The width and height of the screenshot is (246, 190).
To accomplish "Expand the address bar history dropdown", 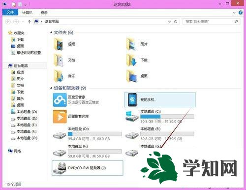I will pos(169,22).
